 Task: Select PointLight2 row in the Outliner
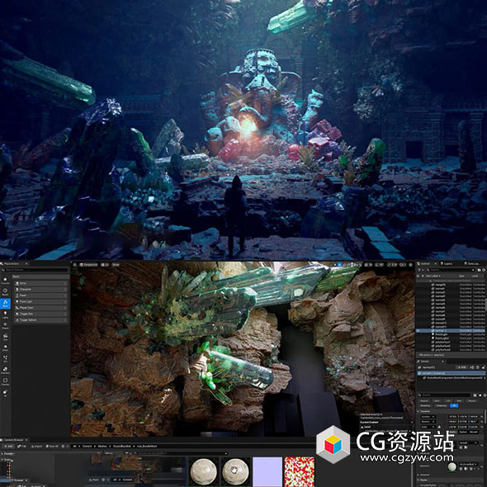(451, 338)
